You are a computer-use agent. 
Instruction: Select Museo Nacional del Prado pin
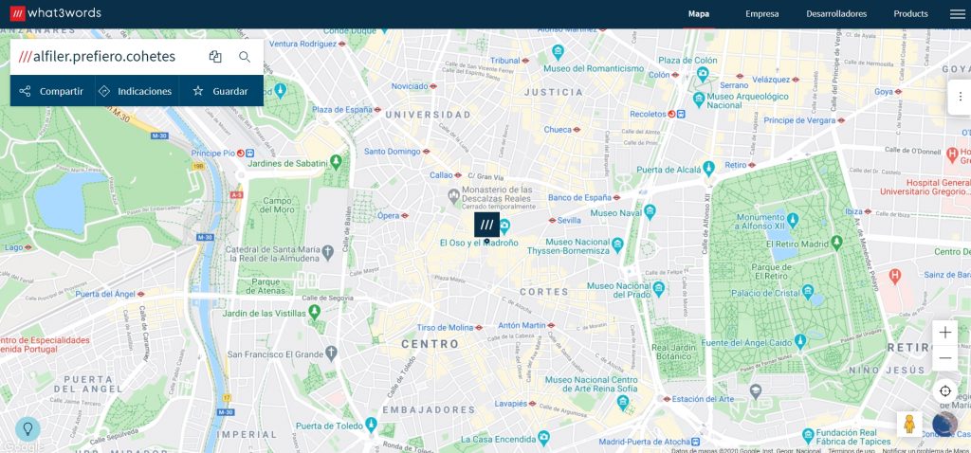tap(658, 288)
